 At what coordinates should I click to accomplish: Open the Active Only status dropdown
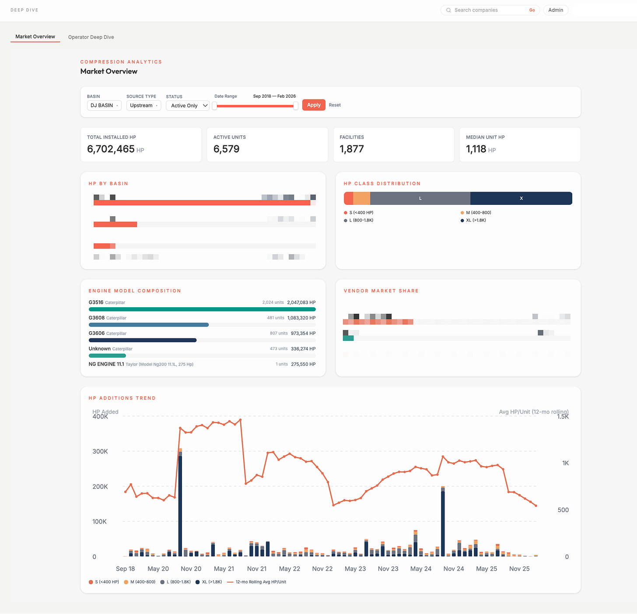[188, 105]
